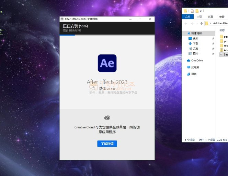The height and width of the screenshot is (176, 228).
Task: Click the installer title bar app icon
Action: 62,19
